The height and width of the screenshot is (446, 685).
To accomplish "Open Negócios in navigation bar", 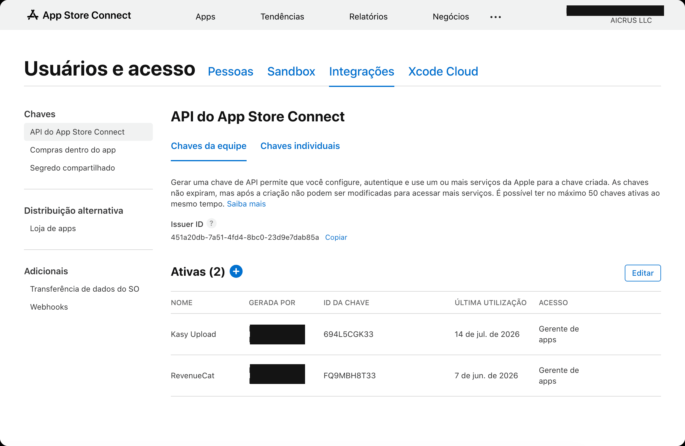I will tap(451, 17).
